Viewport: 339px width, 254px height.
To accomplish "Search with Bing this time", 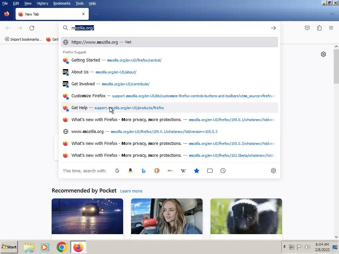I will pyautogui.click(x=144, y=171).
